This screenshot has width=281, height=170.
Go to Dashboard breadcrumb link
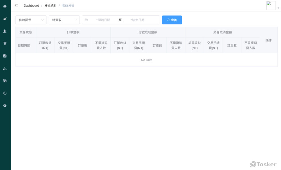click(x=31, y=6)
